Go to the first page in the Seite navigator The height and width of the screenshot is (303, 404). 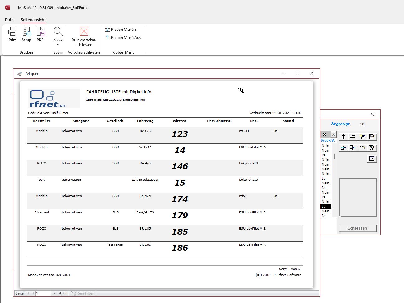click(28, 293)
